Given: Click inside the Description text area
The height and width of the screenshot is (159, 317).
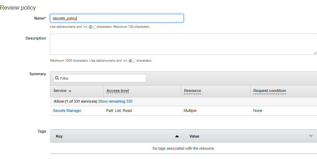Looking at the screenshot, I should tap(183, 44).
